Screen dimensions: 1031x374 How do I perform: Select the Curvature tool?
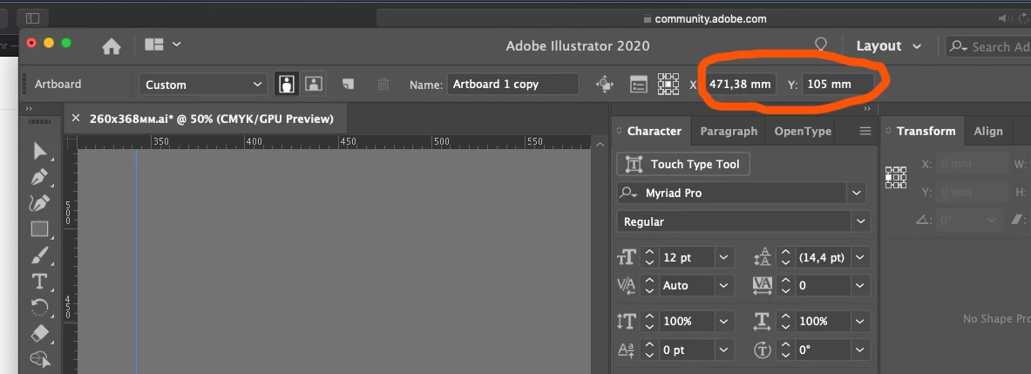click(39, 203)
